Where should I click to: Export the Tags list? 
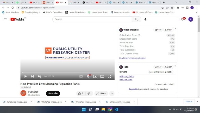[168, 67]
